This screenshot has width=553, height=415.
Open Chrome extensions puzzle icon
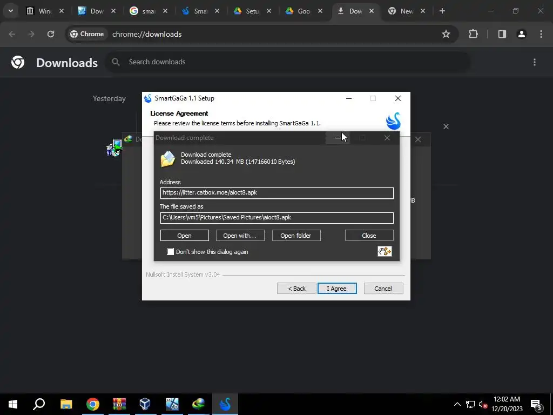coord(473,34)
